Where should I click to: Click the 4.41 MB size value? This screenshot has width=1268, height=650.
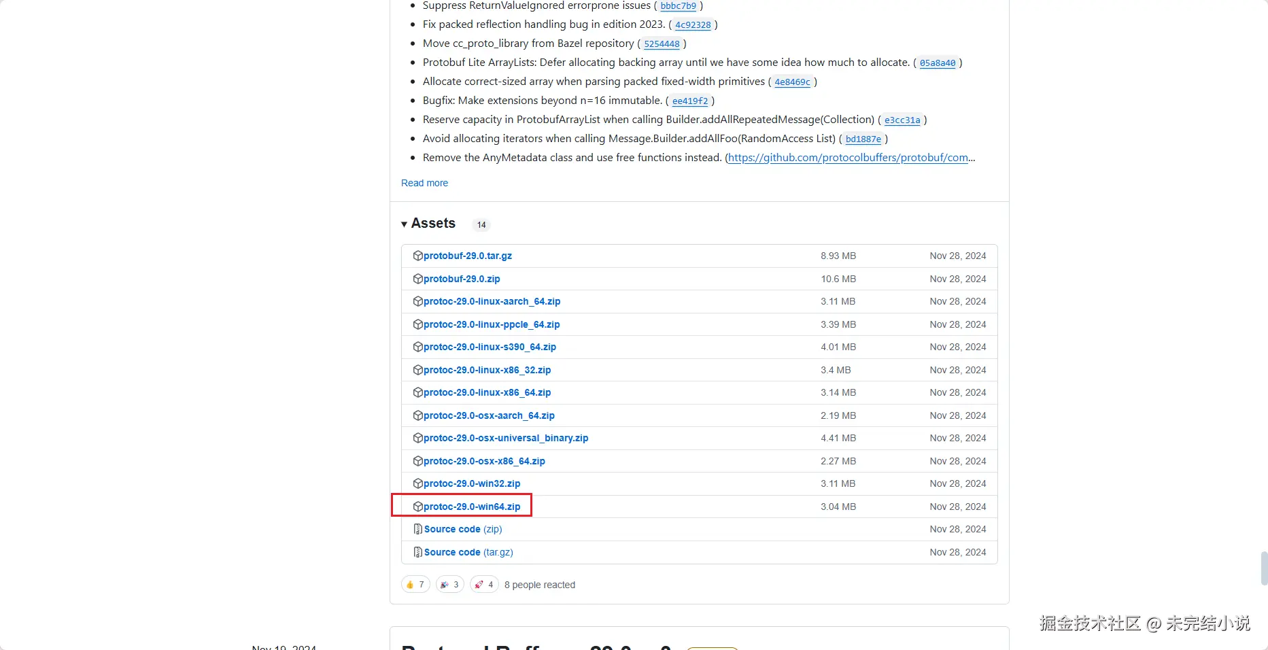pos(838,438)
